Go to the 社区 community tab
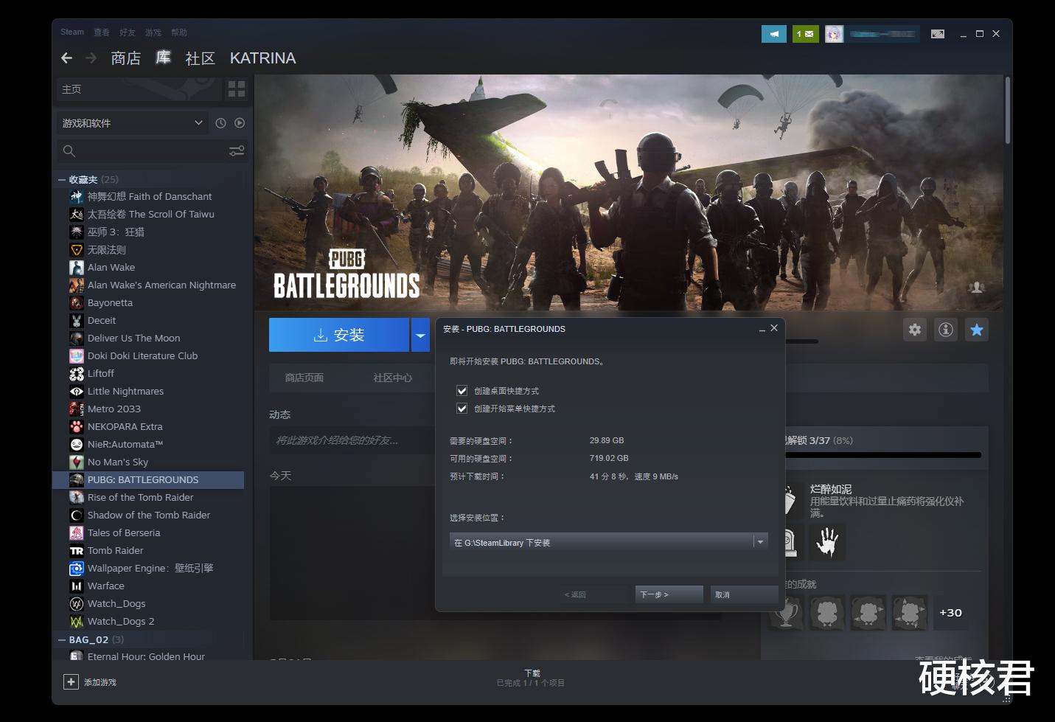The height and width of the screenshot is (722, 1055). click(201, 58)
